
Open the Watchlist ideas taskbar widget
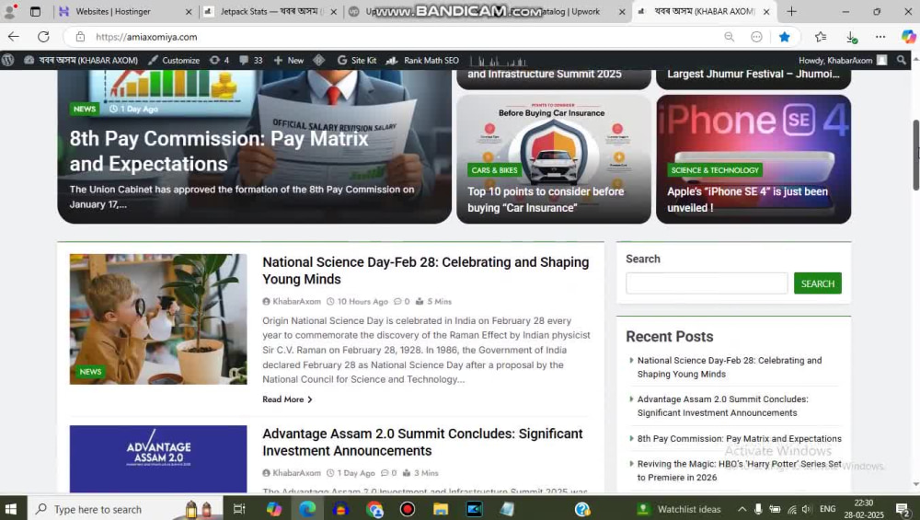pyautogui.click(x=680, y=509)
